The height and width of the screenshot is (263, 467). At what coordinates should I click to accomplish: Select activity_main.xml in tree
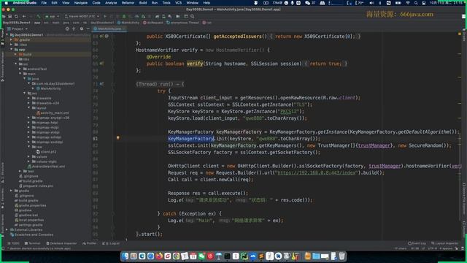53,113
